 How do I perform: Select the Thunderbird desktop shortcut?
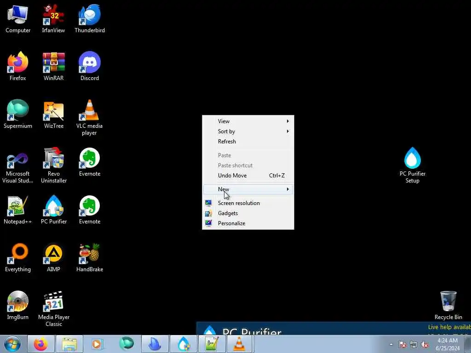point(90,18)
